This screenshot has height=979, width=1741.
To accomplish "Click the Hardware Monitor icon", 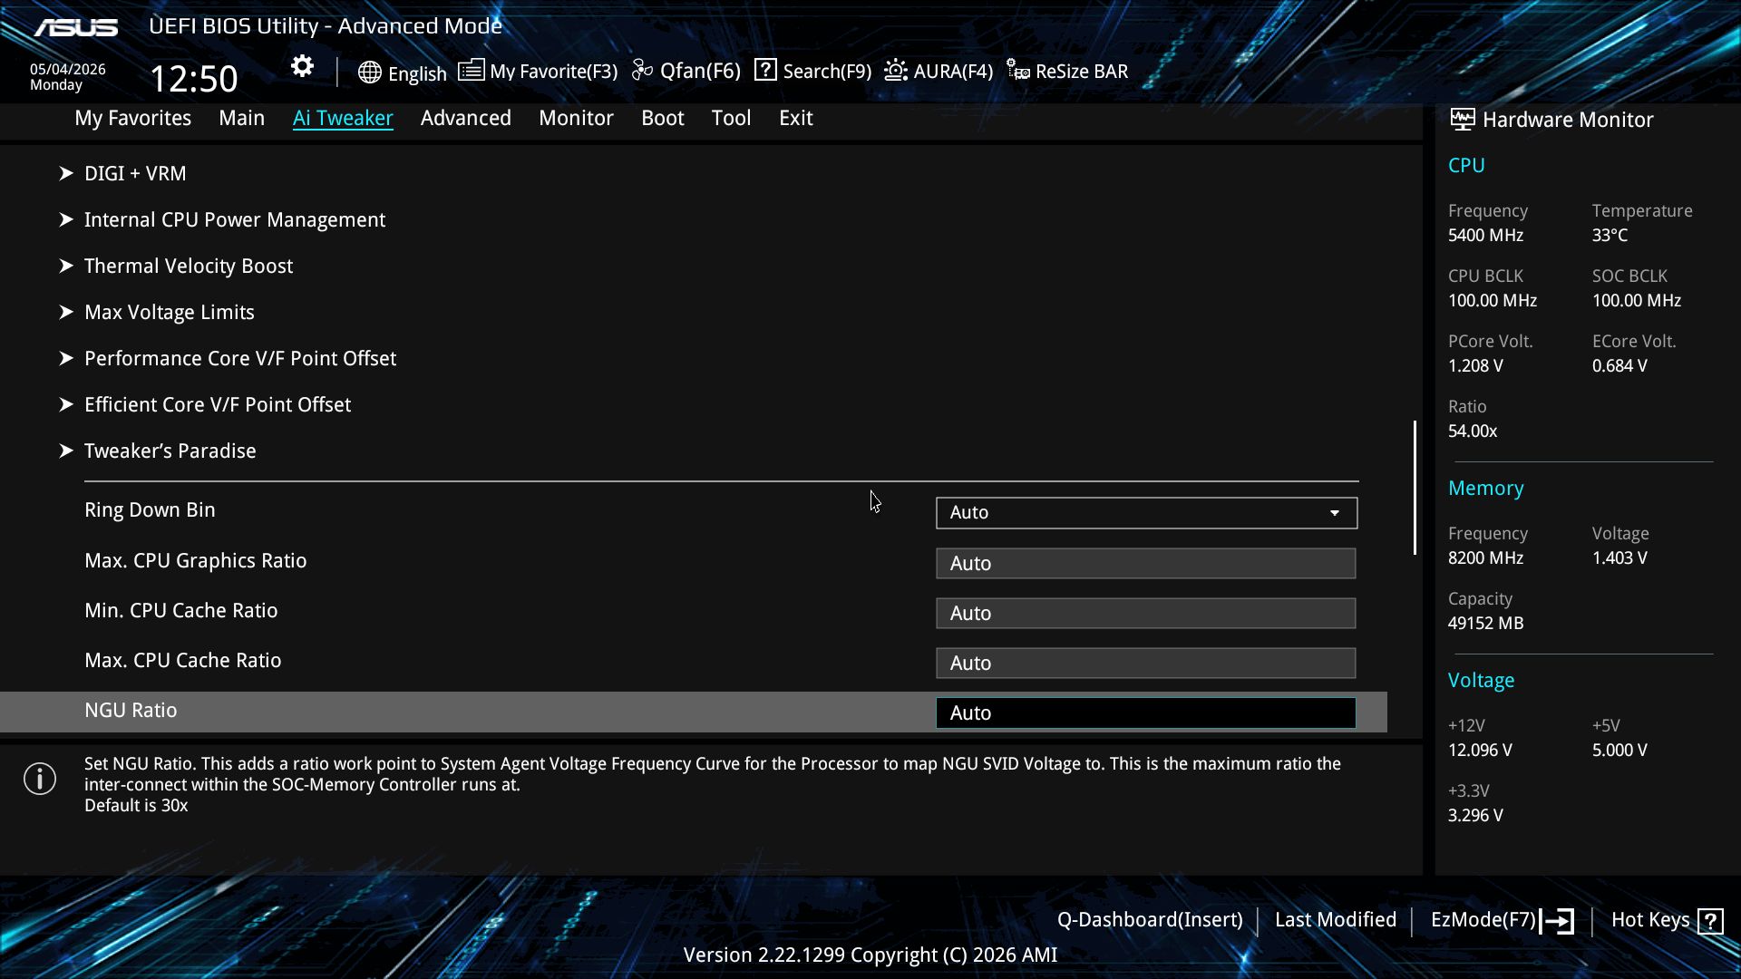I will pos(1462,119).
